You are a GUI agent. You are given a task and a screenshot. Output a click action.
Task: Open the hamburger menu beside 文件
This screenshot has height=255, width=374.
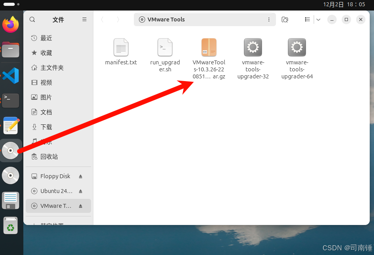pyautogui.click(x=84, y=19)
